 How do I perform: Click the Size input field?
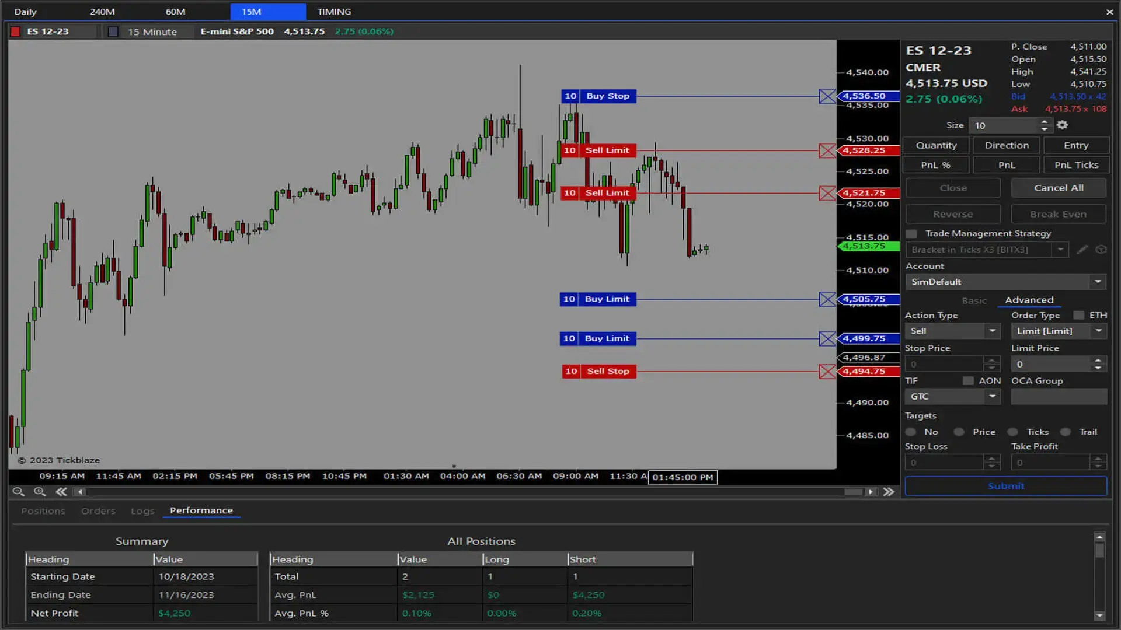[1004, 125]
